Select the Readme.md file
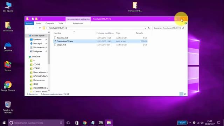 [x=100, y=38]
